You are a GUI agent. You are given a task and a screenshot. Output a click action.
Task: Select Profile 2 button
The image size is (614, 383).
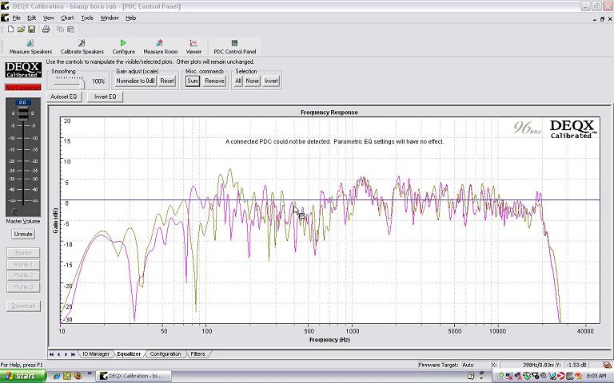pos(23,275)
